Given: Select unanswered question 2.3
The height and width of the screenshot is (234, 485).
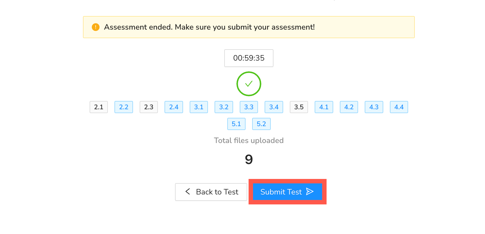Looking at the screenshot, I should coord(149,107).
